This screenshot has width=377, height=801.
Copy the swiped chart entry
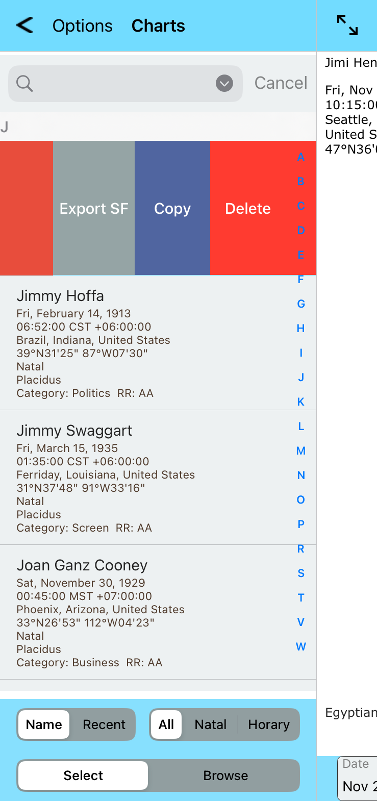point(172,208)
